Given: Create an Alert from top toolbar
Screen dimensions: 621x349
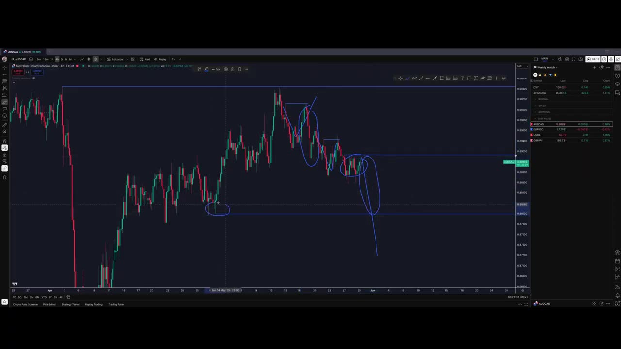Looking at the screenshot, I should tap(145, 59).
